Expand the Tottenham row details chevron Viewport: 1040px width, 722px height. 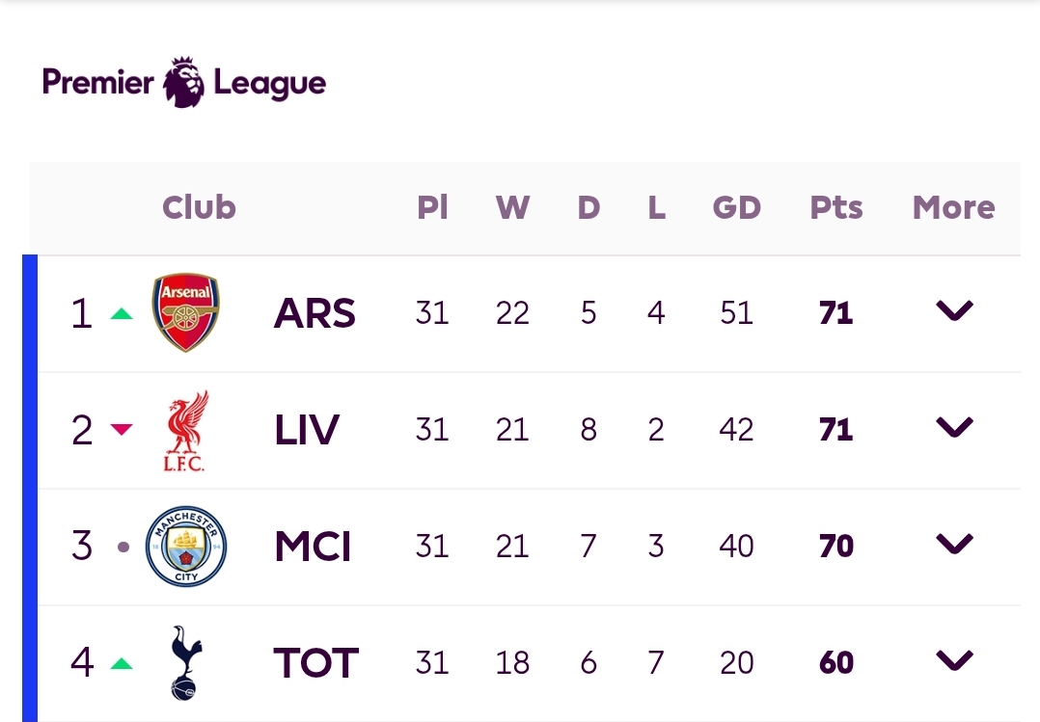click(954, 660)
